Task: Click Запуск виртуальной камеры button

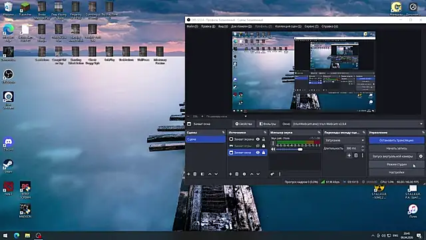Action: [x=393, y=156]
